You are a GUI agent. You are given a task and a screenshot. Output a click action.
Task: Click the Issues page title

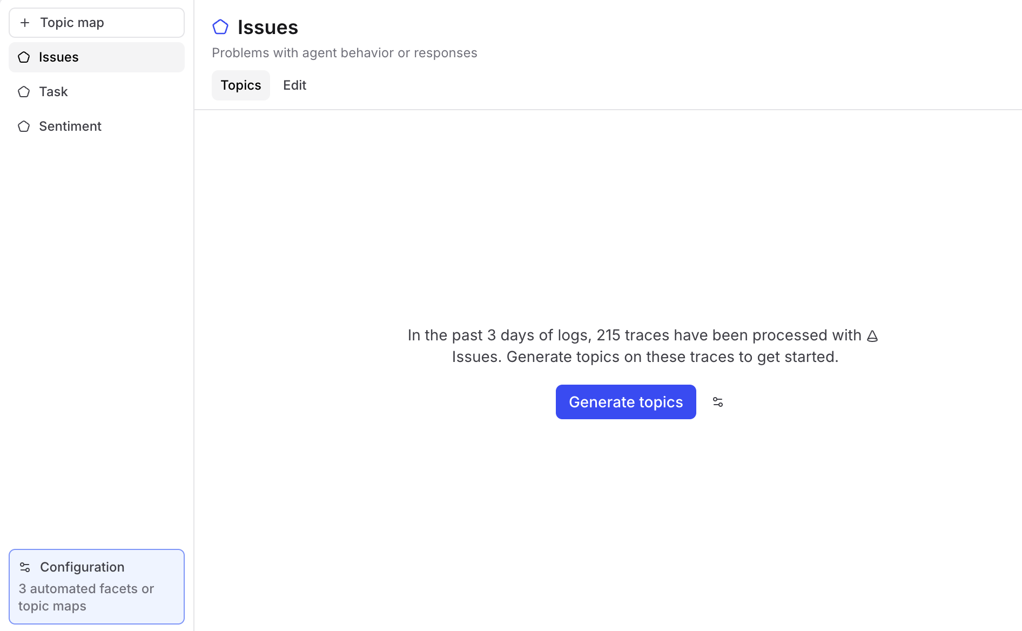pos(267,26)
